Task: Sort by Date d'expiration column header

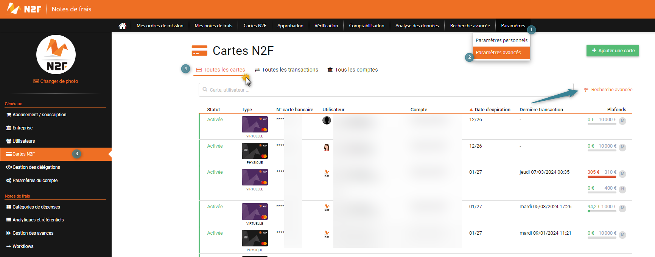Action: point(490,110)
